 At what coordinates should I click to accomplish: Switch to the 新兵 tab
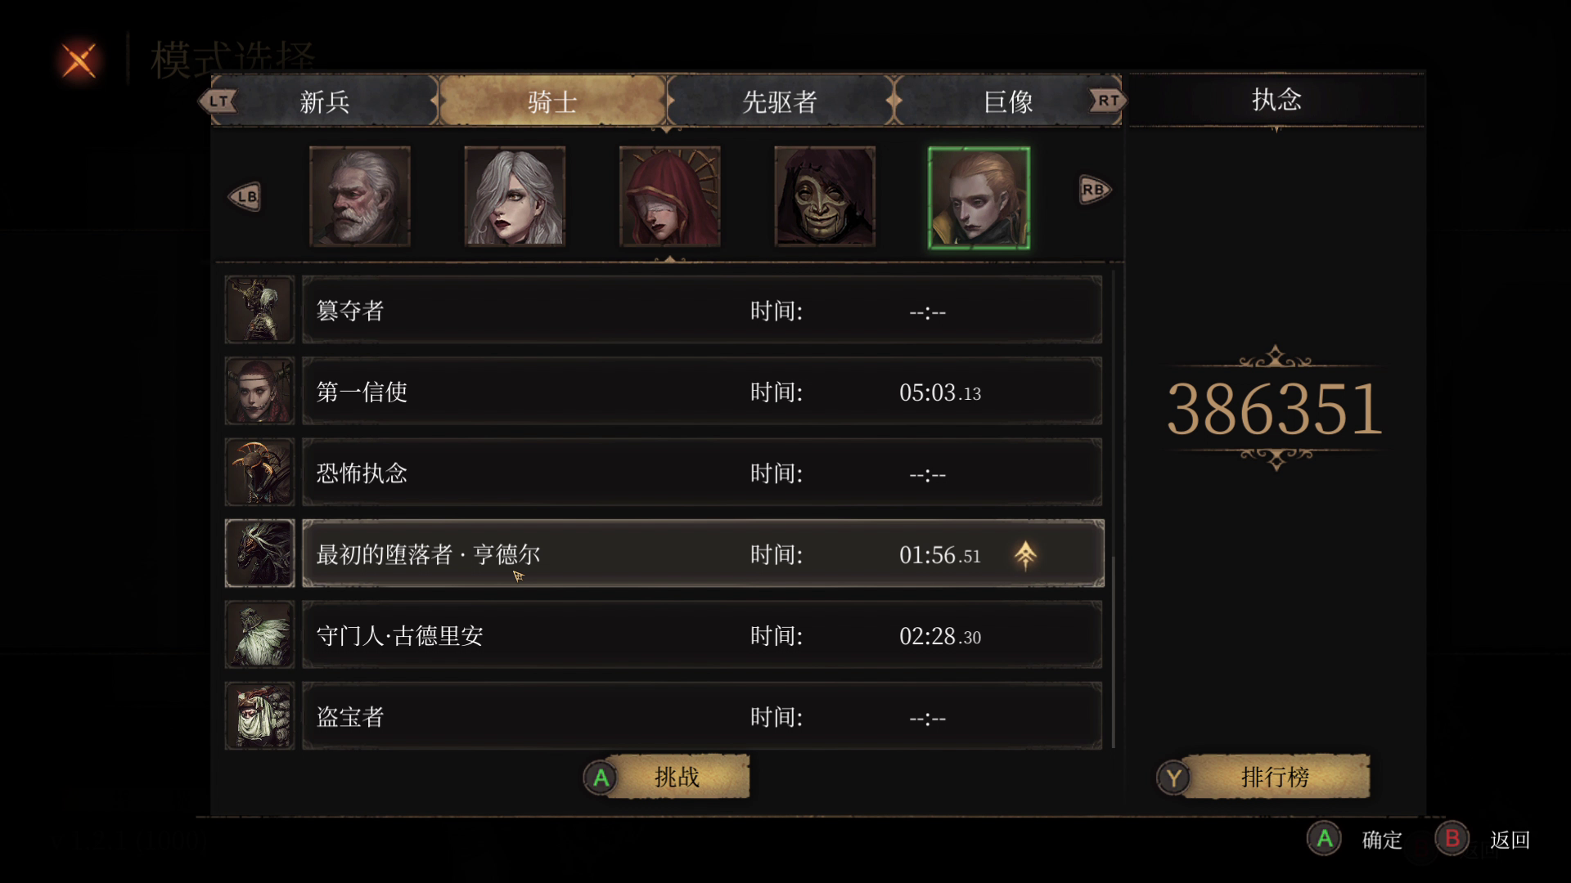[325, 101]
